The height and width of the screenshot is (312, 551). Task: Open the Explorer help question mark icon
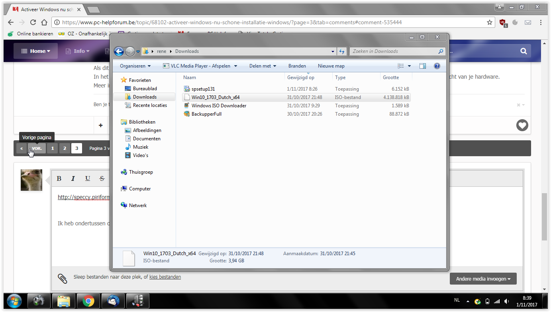coord(437,66)
